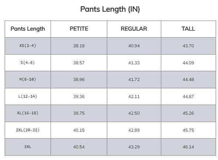Select the XL(16-18) size row label
Viewport: 218px width, 160px height.
pyautogui.click(x=28, y=113)
